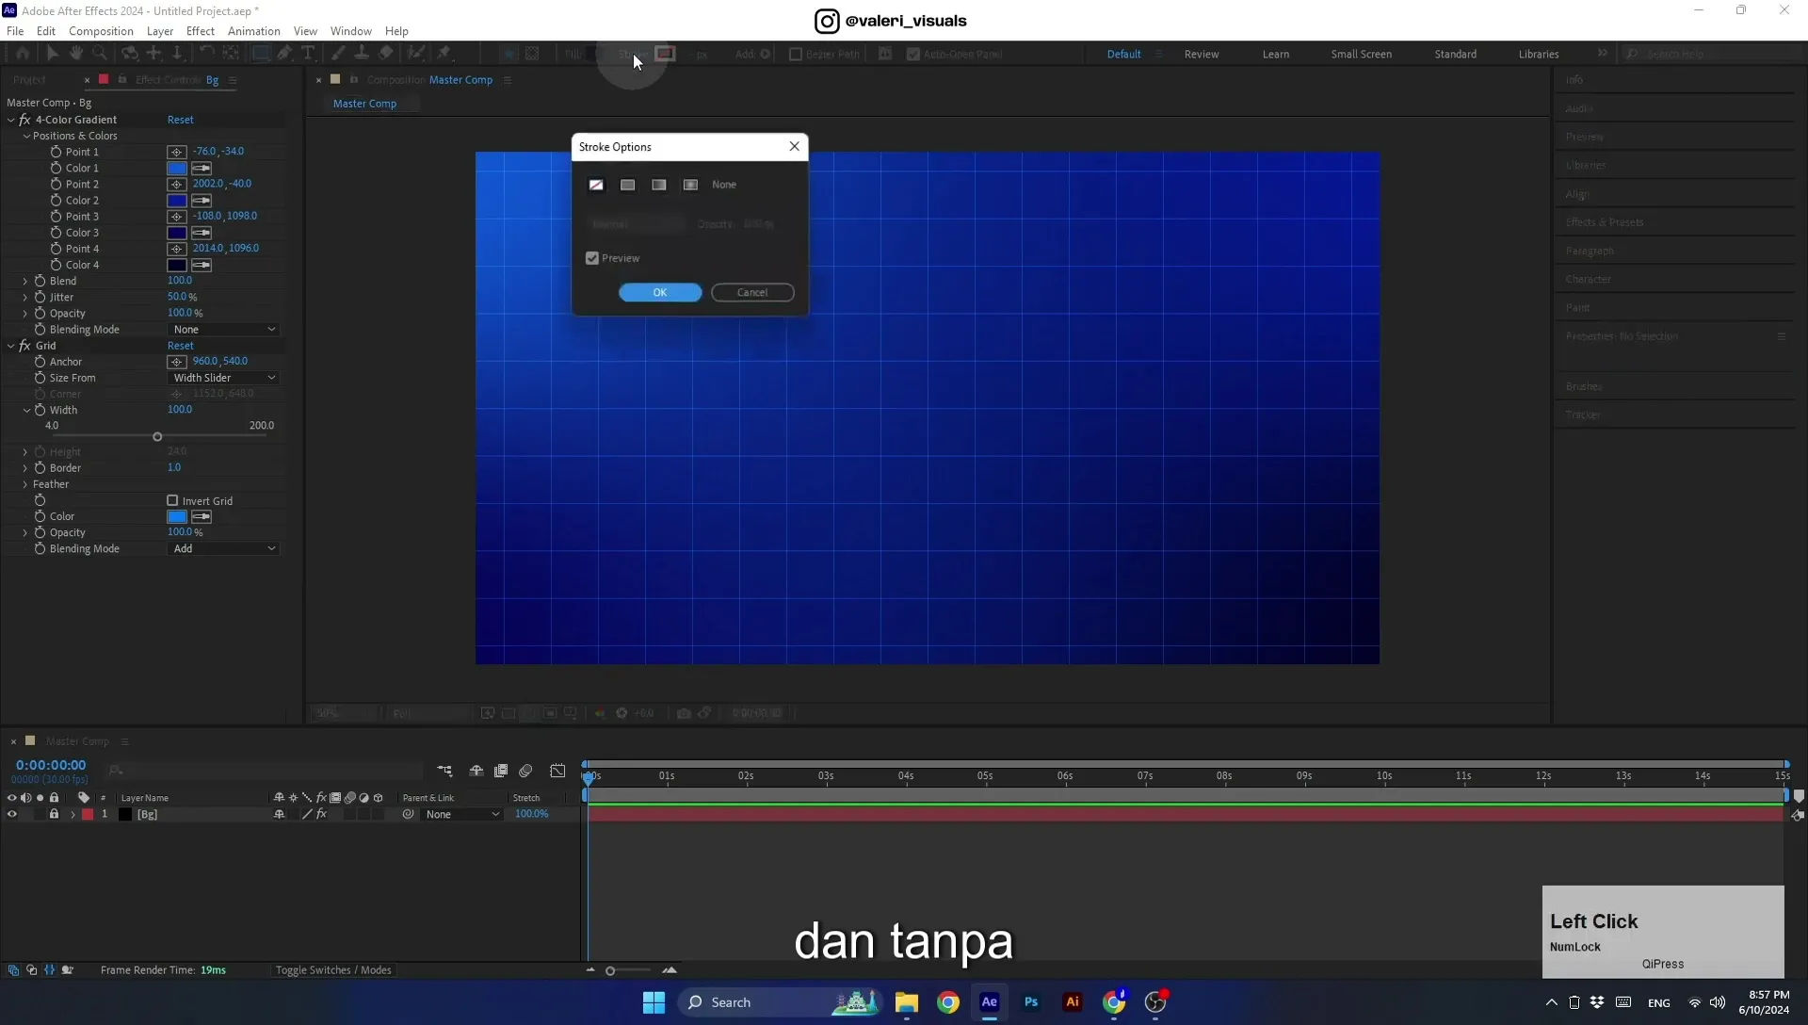Open the Animation menu
Viewport: 1808px width, 1025px height.
coord(253,31)
